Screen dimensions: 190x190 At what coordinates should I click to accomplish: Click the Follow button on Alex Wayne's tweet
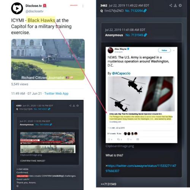(x=164, y=50)
